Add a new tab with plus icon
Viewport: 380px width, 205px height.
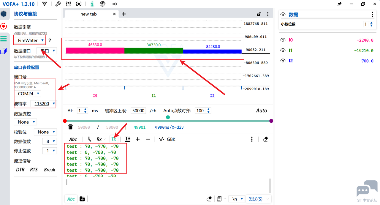(124, 14)
